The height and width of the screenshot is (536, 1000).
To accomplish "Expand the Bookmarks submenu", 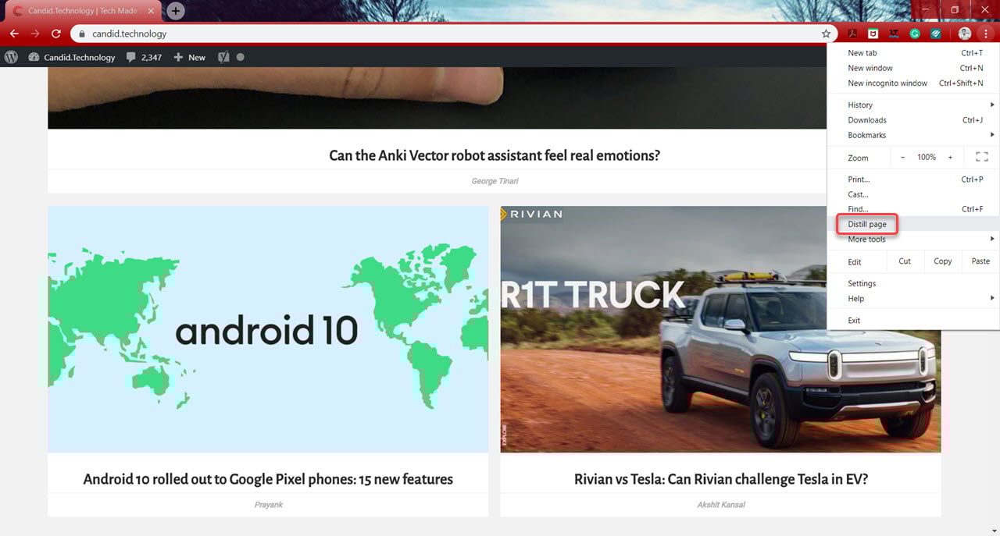I will point(913,135).
